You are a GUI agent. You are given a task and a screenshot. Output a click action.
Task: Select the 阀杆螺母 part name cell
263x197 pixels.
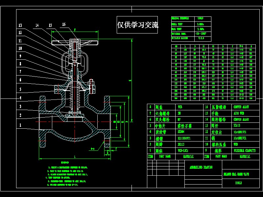(219, 120)
